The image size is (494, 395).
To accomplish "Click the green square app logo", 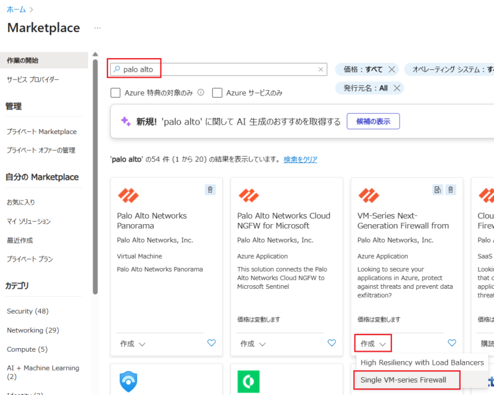I will point(249,381).
